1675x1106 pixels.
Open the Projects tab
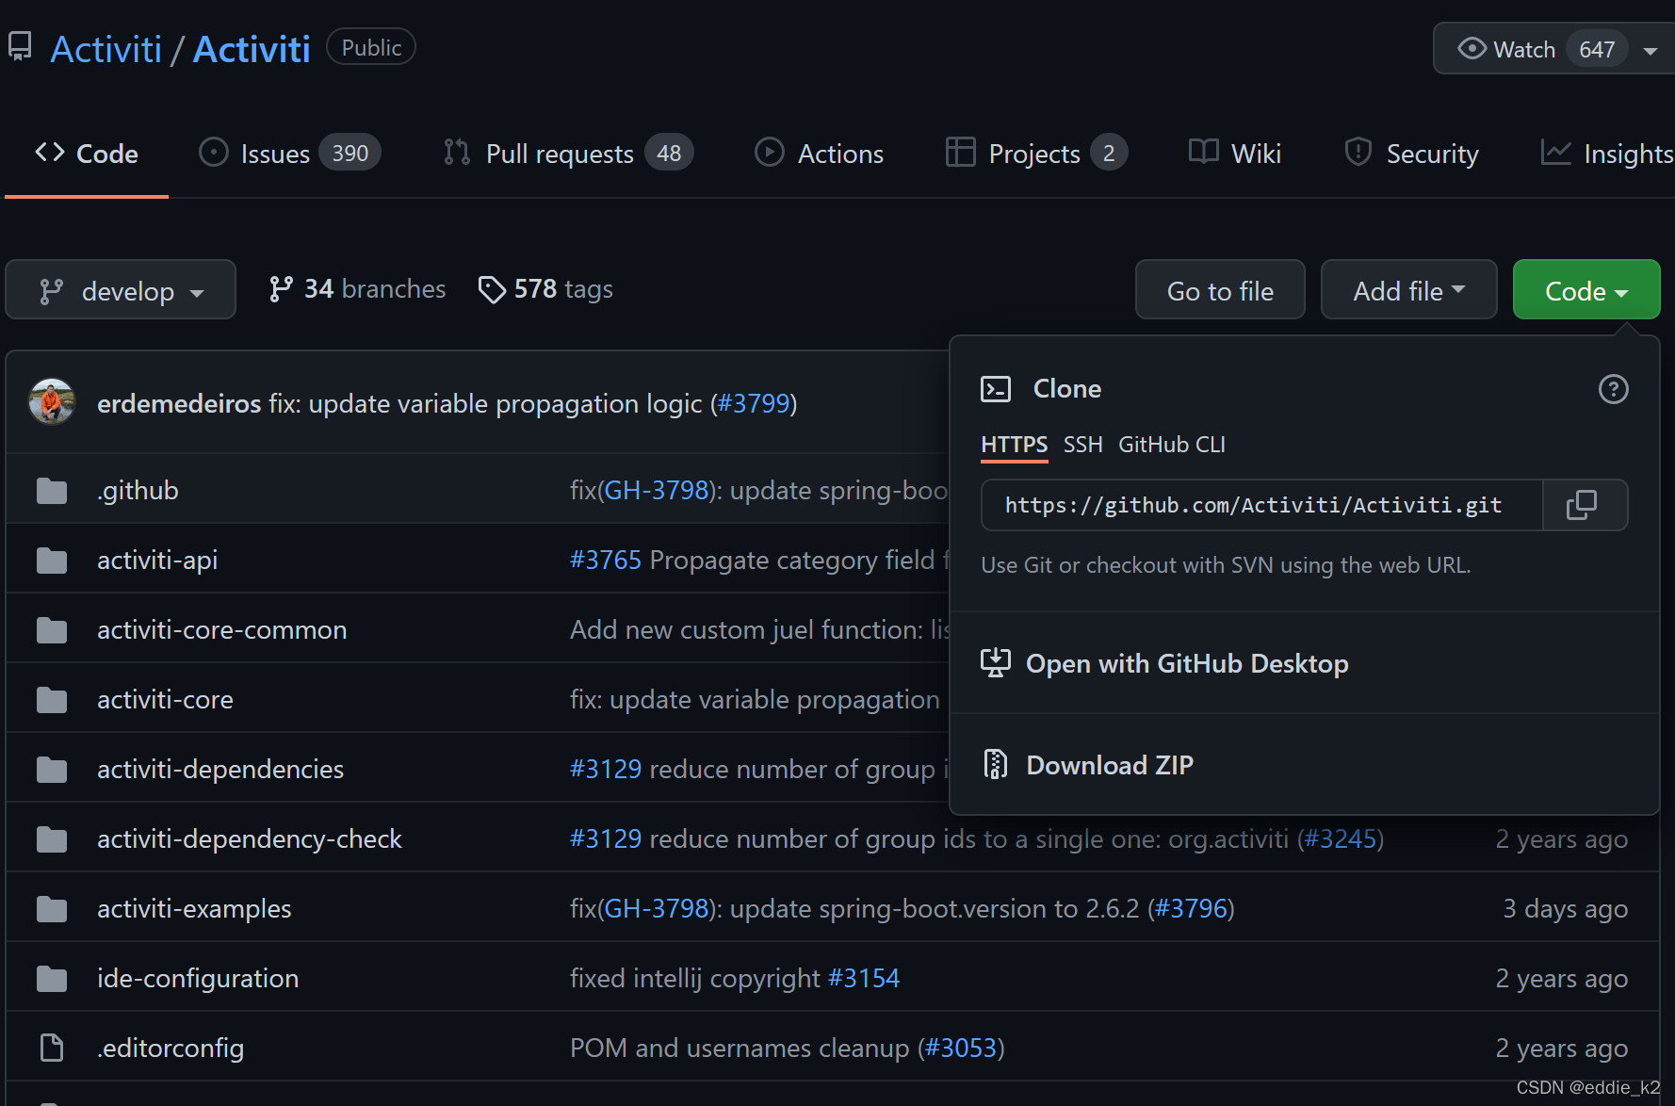pos(1036,154)
